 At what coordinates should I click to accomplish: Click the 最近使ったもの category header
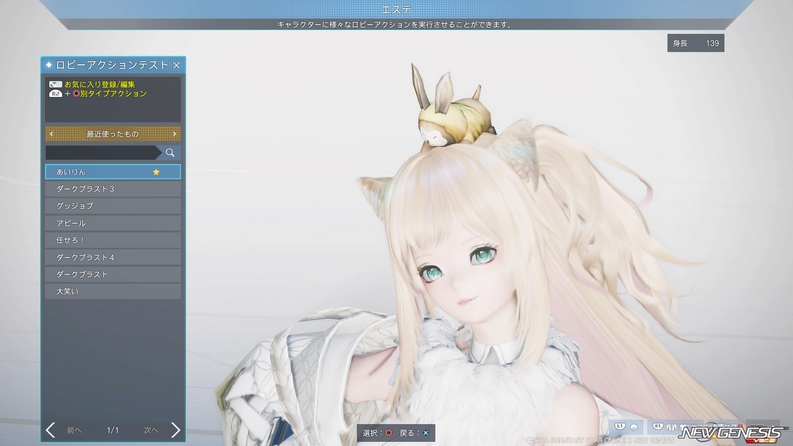pos(113,134)
